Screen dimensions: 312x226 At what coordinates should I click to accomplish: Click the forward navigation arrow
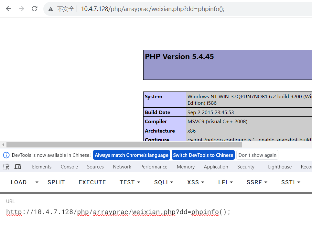[21, 9]
